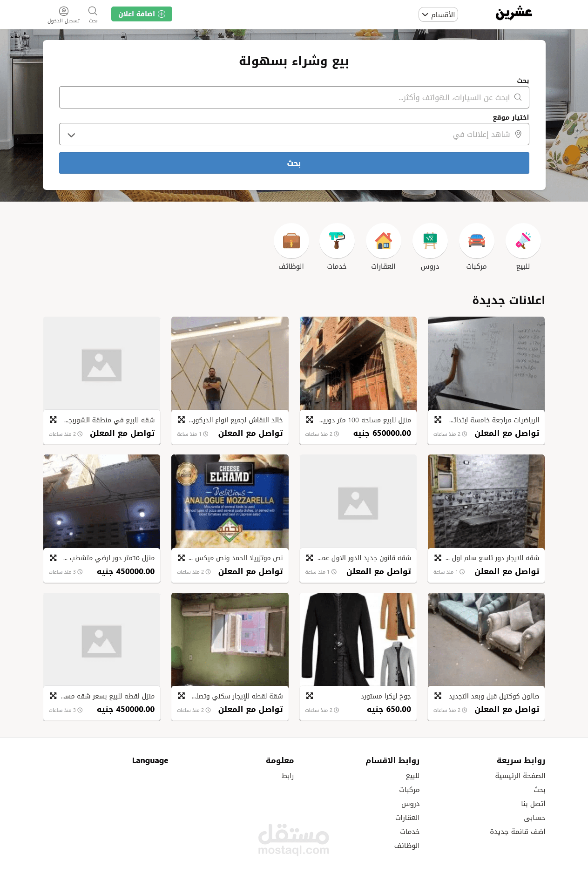This screenshot has height=874, width=588.
Task: Open the العقارات house category icon
Action: click(x=383, y=241)
